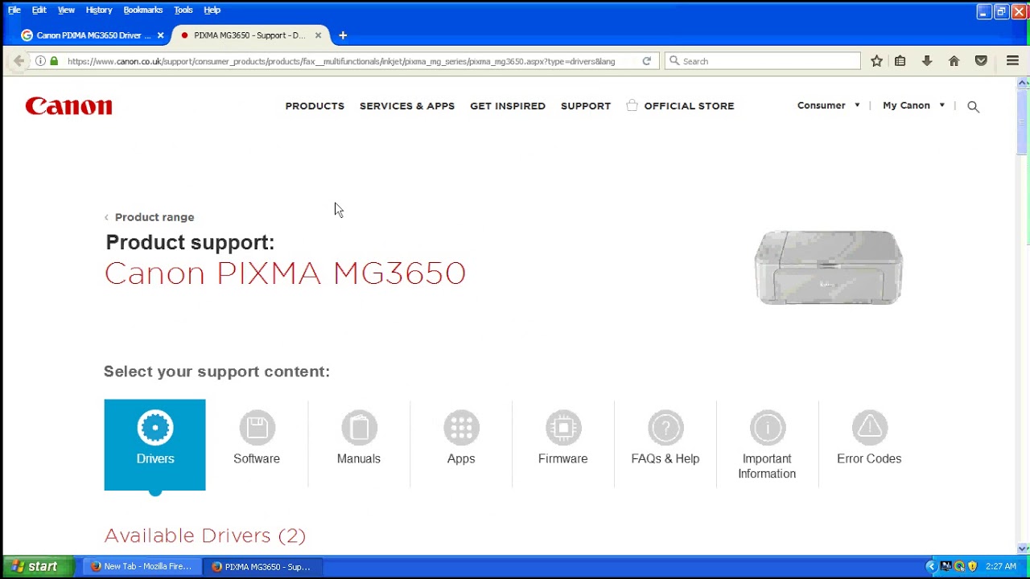Image resolution: width=1030 pixels, height=579 pixels.
Task: Show bookmarks list icon in toolbar
Action: (x=900, y=61)
